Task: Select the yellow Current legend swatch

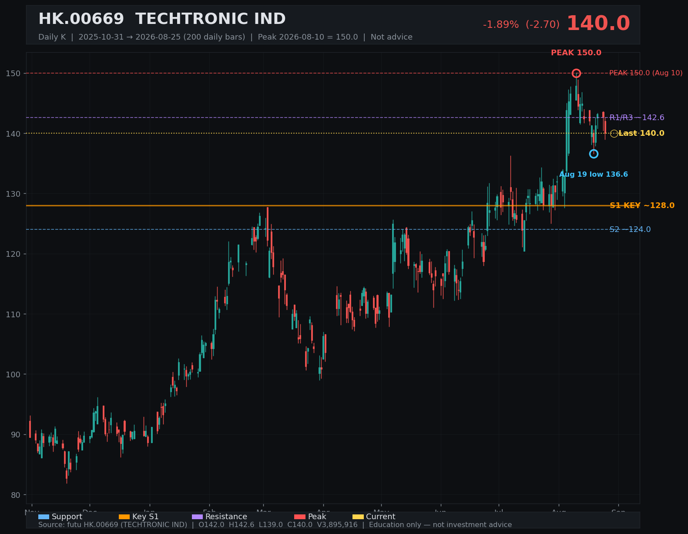Action: tap(358, 517)
